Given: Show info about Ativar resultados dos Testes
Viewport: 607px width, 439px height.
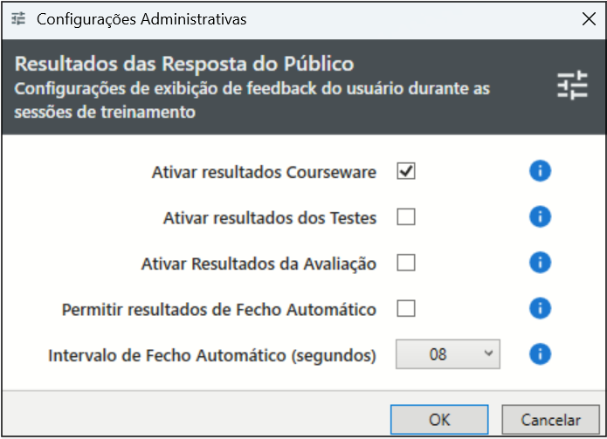Looking at the screenshot, I should point(540,217).
